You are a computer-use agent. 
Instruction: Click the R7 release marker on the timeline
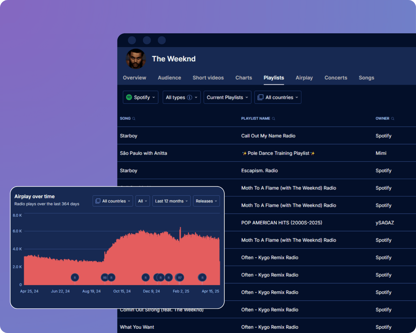pos(180,277)
